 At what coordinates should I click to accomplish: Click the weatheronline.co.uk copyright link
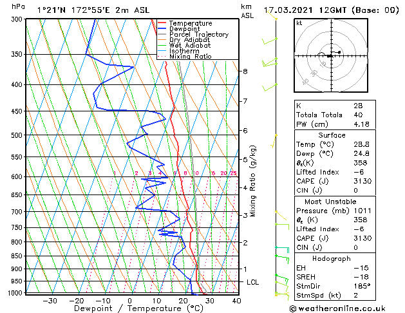pos(337,308)
